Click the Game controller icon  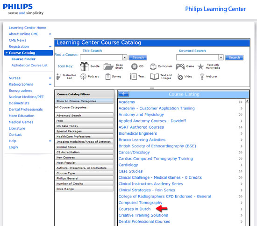click(180, 66)
